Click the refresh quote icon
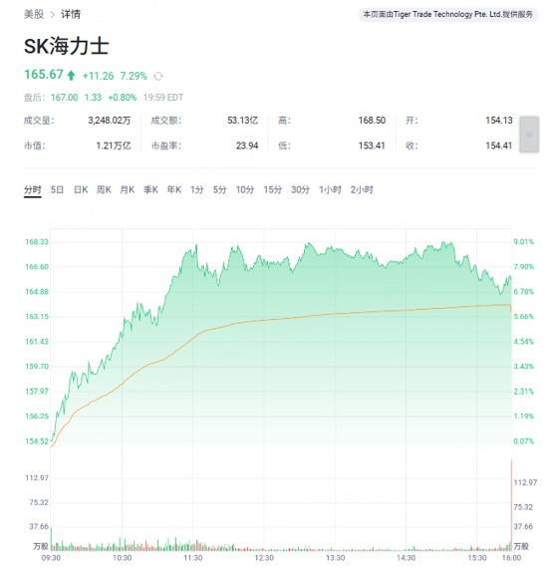The height and width of the screenshot is (571, 552). pos(158,76)
